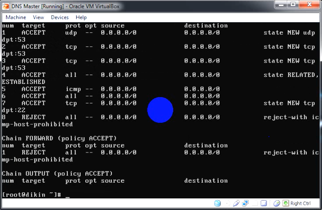Open the Machine menu

16,17
